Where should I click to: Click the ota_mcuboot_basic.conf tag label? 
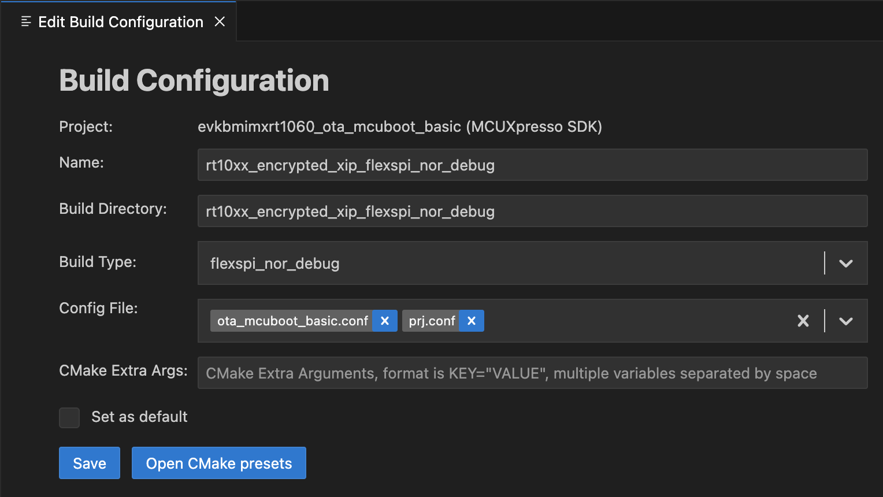click(292, 321)
